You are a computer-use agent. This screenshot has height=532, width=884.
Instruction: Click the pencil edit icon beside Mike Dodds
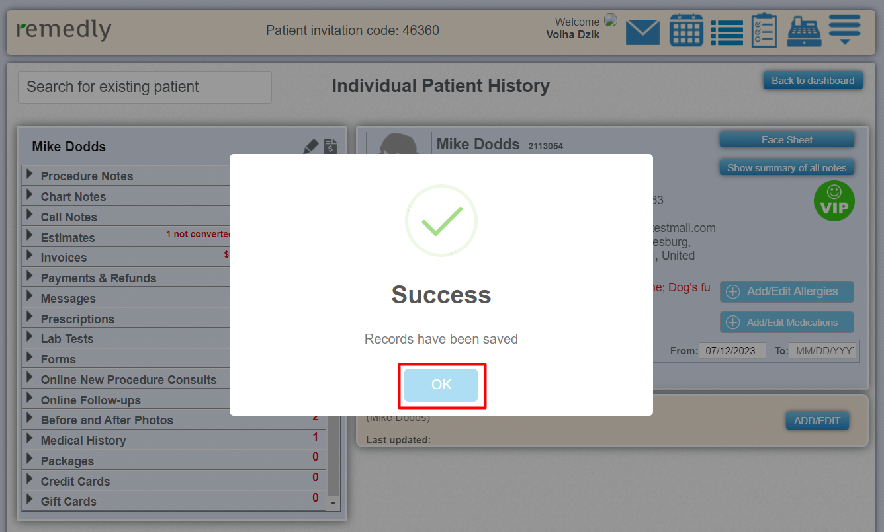pos(310,147)
